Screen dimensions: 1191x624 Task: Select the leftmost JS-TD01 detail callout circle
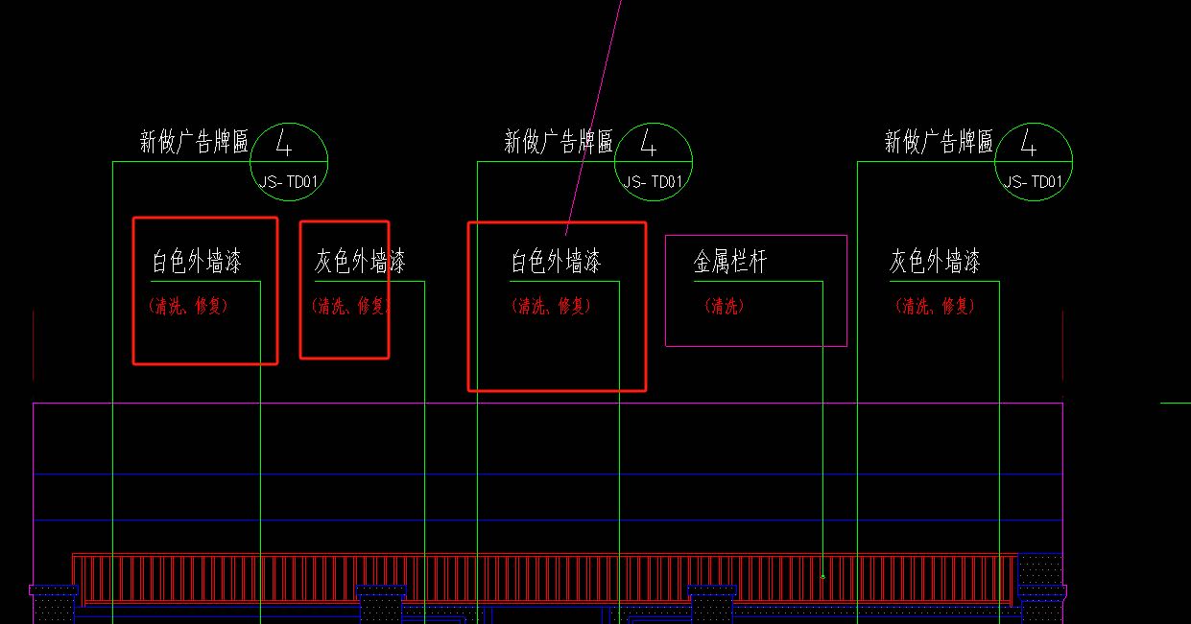click(290, 162)
